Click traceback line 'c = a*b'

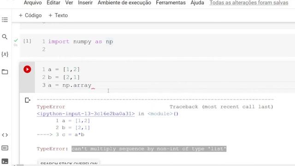(x=73, y=135)
